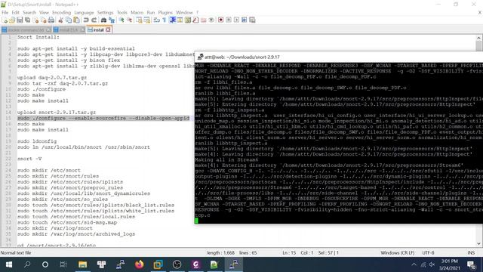Click the Copy toolbar icon

[x=69, y=20]
